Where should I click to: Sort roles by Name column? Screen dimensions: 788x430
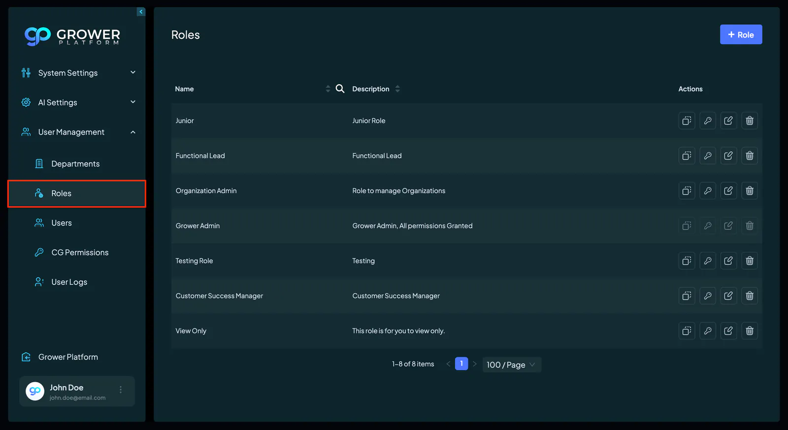(x=328, y=89)
